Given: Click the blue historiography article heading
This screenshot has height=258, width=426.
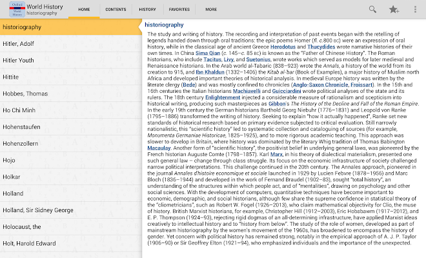Looking at the screenshot, I should 164,25.
